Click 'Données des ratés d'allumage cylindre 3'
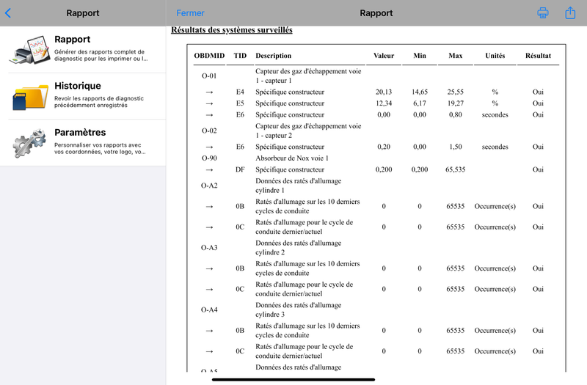 tap(299, 309)
